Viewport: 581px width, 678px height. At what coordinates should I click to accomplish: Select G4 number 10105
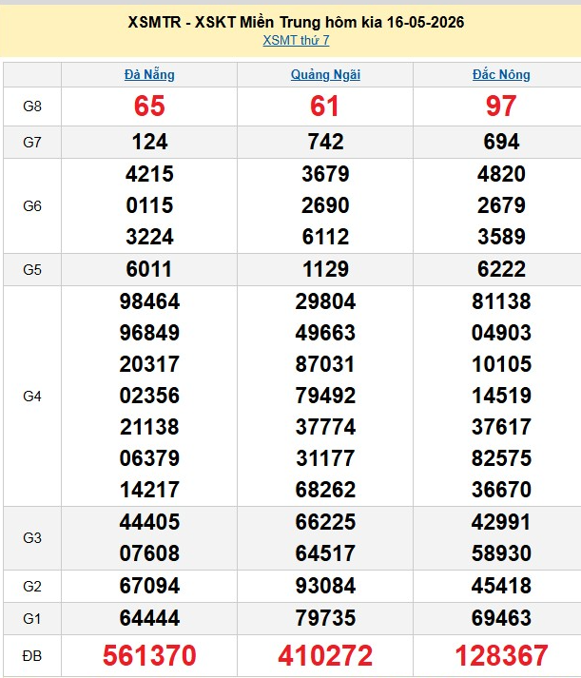tap(501, 364)
